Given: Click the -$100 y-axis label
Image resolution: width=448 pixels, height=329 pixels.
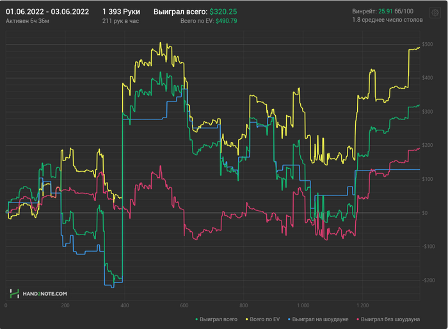Looking at the screenshot, I should pyautogui.click(x=428, y=247).
